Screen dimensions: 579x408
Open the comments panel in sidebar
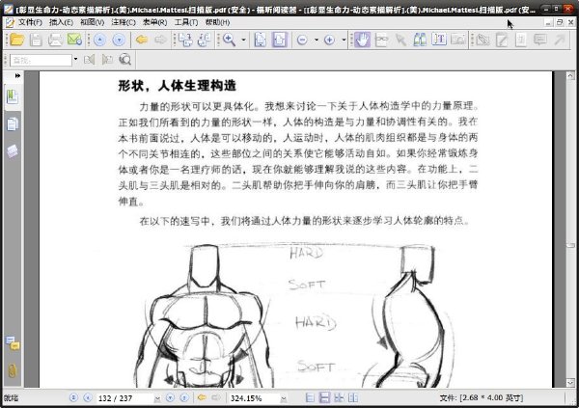click(x=13, y=343)
